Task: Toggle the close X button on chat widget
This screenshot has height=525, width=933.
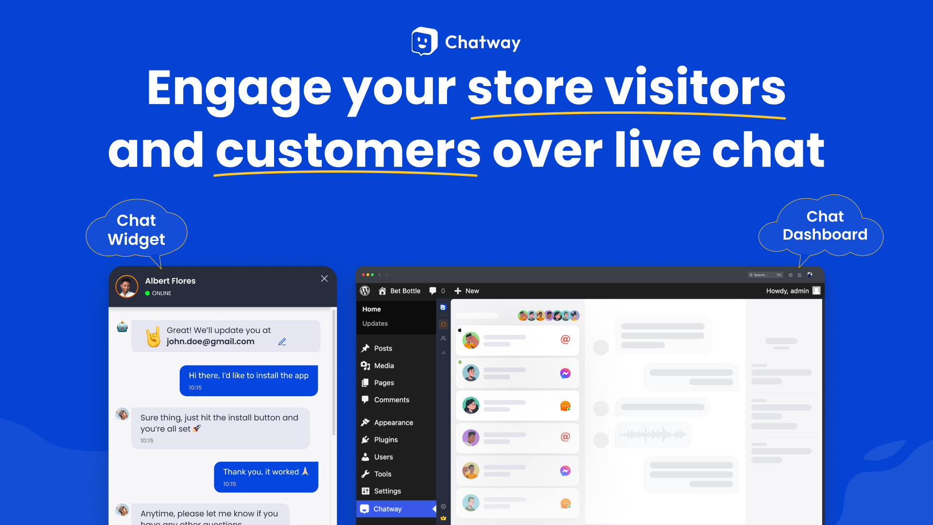Action: point(324,278)
